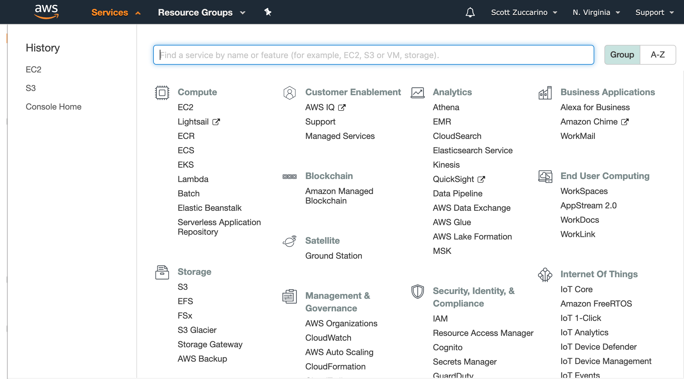Click the AWS logo

(46, 11)
